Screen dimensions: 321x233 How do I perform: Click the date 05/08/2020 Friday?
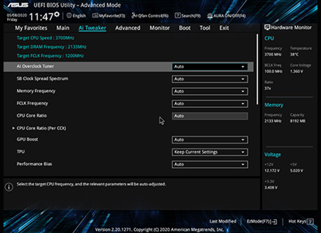click(17, 17)
